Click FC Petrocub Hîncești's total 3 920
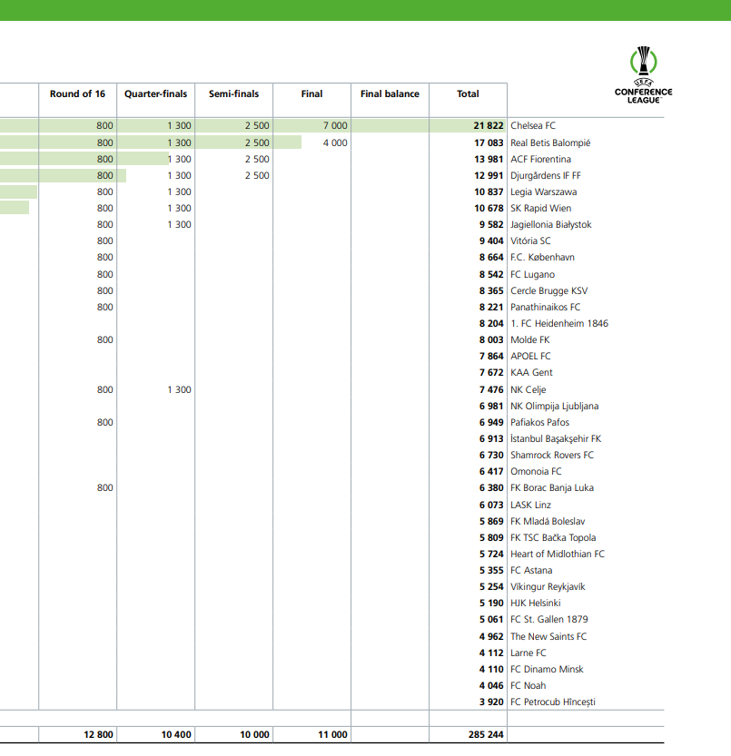Image resolution: width=731 pixels, height=756 pixels. pyautogui.click(x=491, y=702)
